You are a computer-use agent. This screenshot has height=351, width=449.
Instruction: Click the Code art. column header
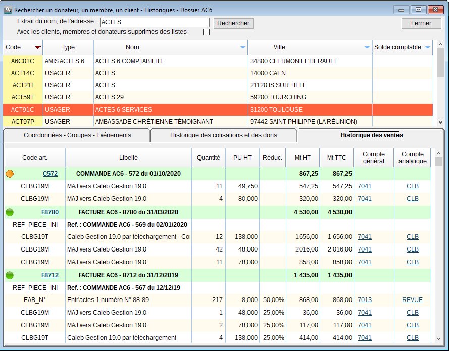click(35, 158)
